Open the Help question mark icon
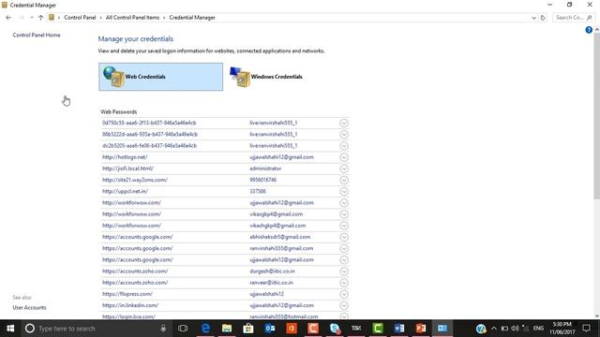Viewport: 600px width, 337px height. pos(589,30)
